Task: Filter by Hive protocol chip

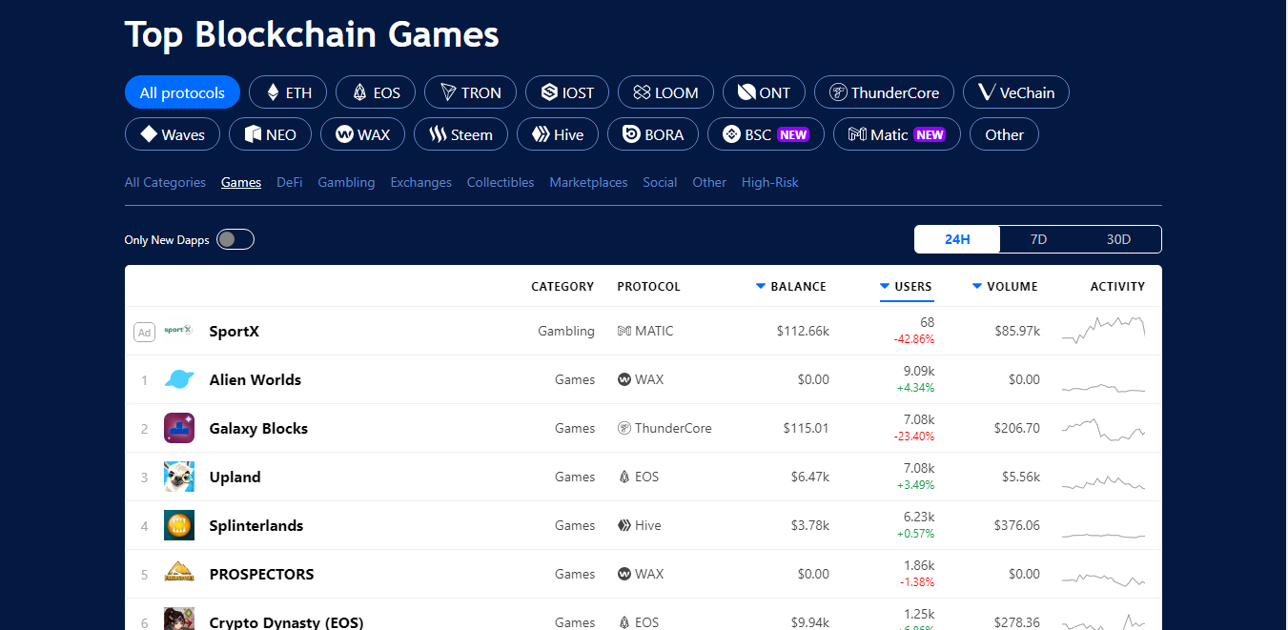Action: [x=558, y=134]
